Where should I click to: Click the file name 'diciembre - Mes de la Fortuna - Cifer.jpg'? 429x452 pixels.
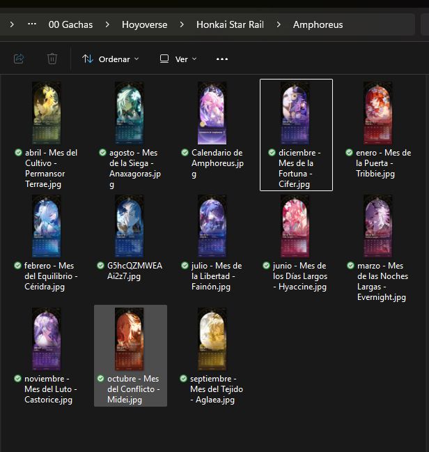(x=299, y=168)
